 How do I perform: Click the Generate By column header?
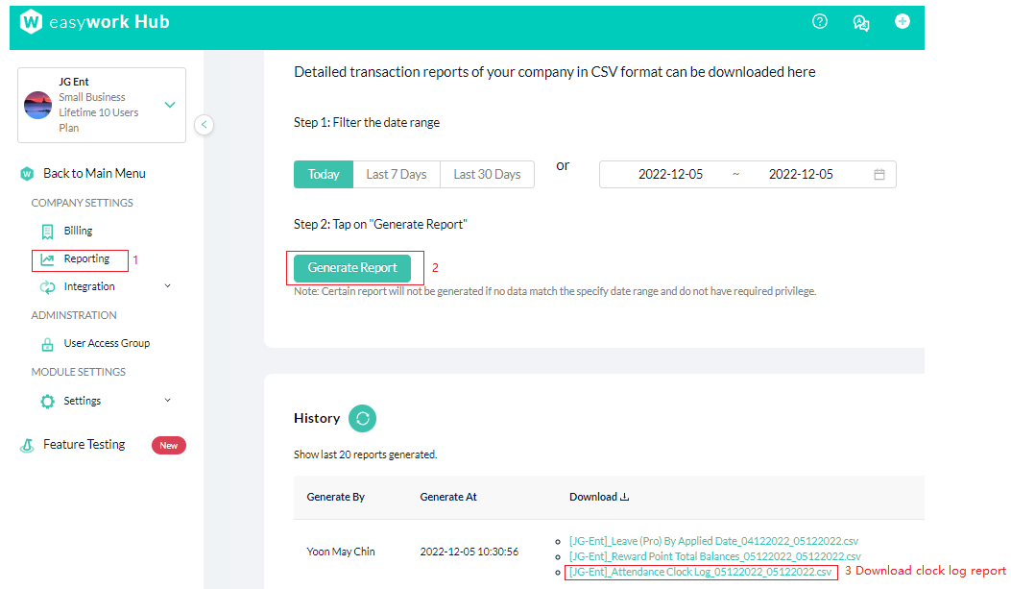point(335,497)
